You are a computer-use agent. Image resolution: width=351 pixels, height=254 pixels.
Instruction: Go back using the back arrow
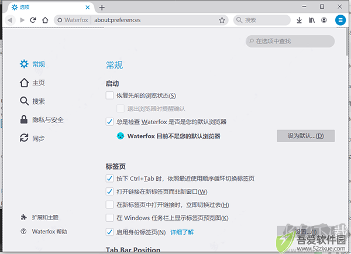(x=10, y=20)
